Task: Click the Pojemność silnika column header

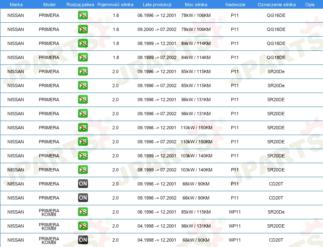Action: pyautogui.click(x=115, y=5)
